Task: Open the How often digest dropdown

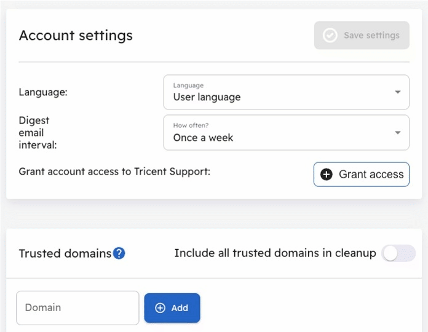Action: coord(287,133)
